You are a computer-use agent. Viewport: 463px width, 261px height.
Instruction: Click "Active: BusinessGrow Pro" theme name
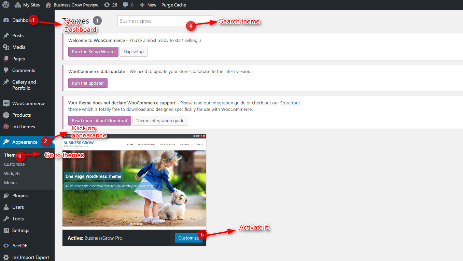(x=95, y=238)
